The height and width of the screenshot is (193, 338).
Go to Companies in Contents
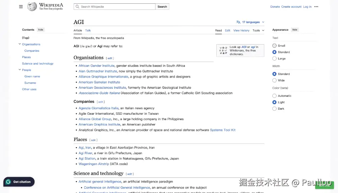click(x=32, y=51)
